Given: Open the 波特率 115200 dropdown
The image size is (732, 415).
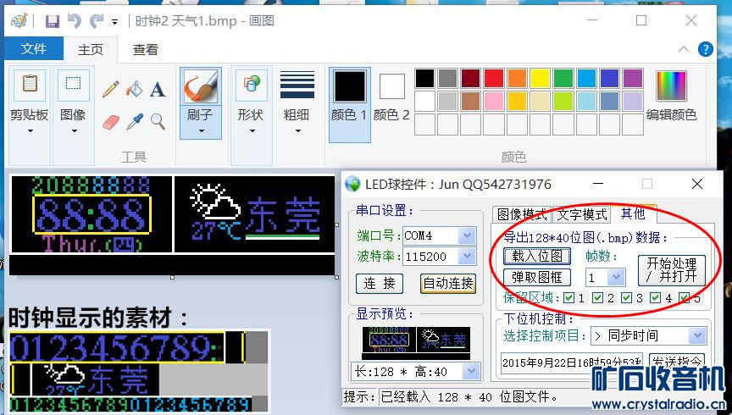Looking at the screenshot, I should tap(467, 257).
